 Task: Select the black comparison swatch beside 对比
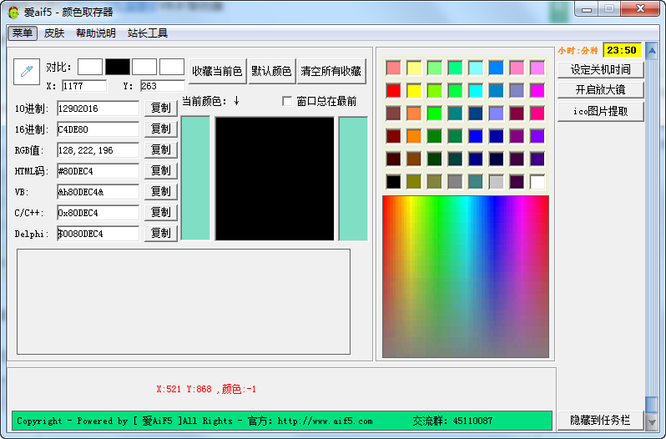pos(118,67)
